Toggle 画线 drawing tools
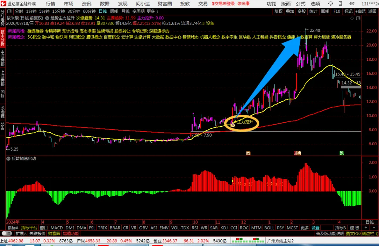 tap(325, 11)
